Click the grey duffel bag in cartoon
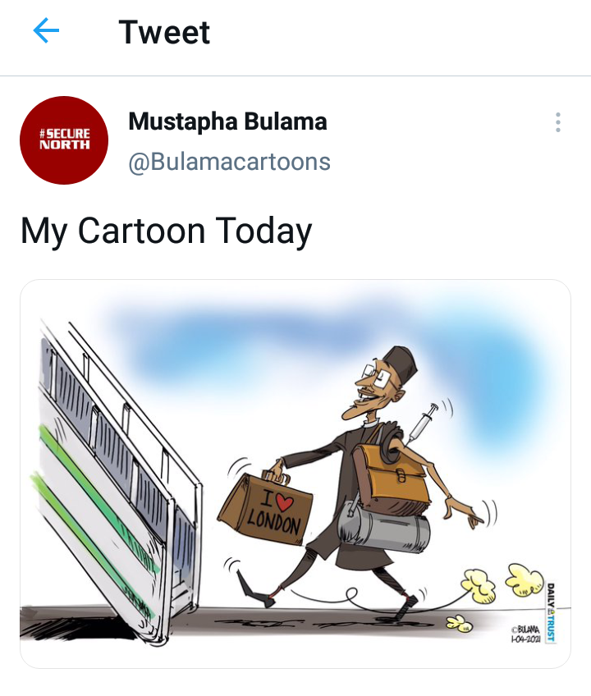 383,528
